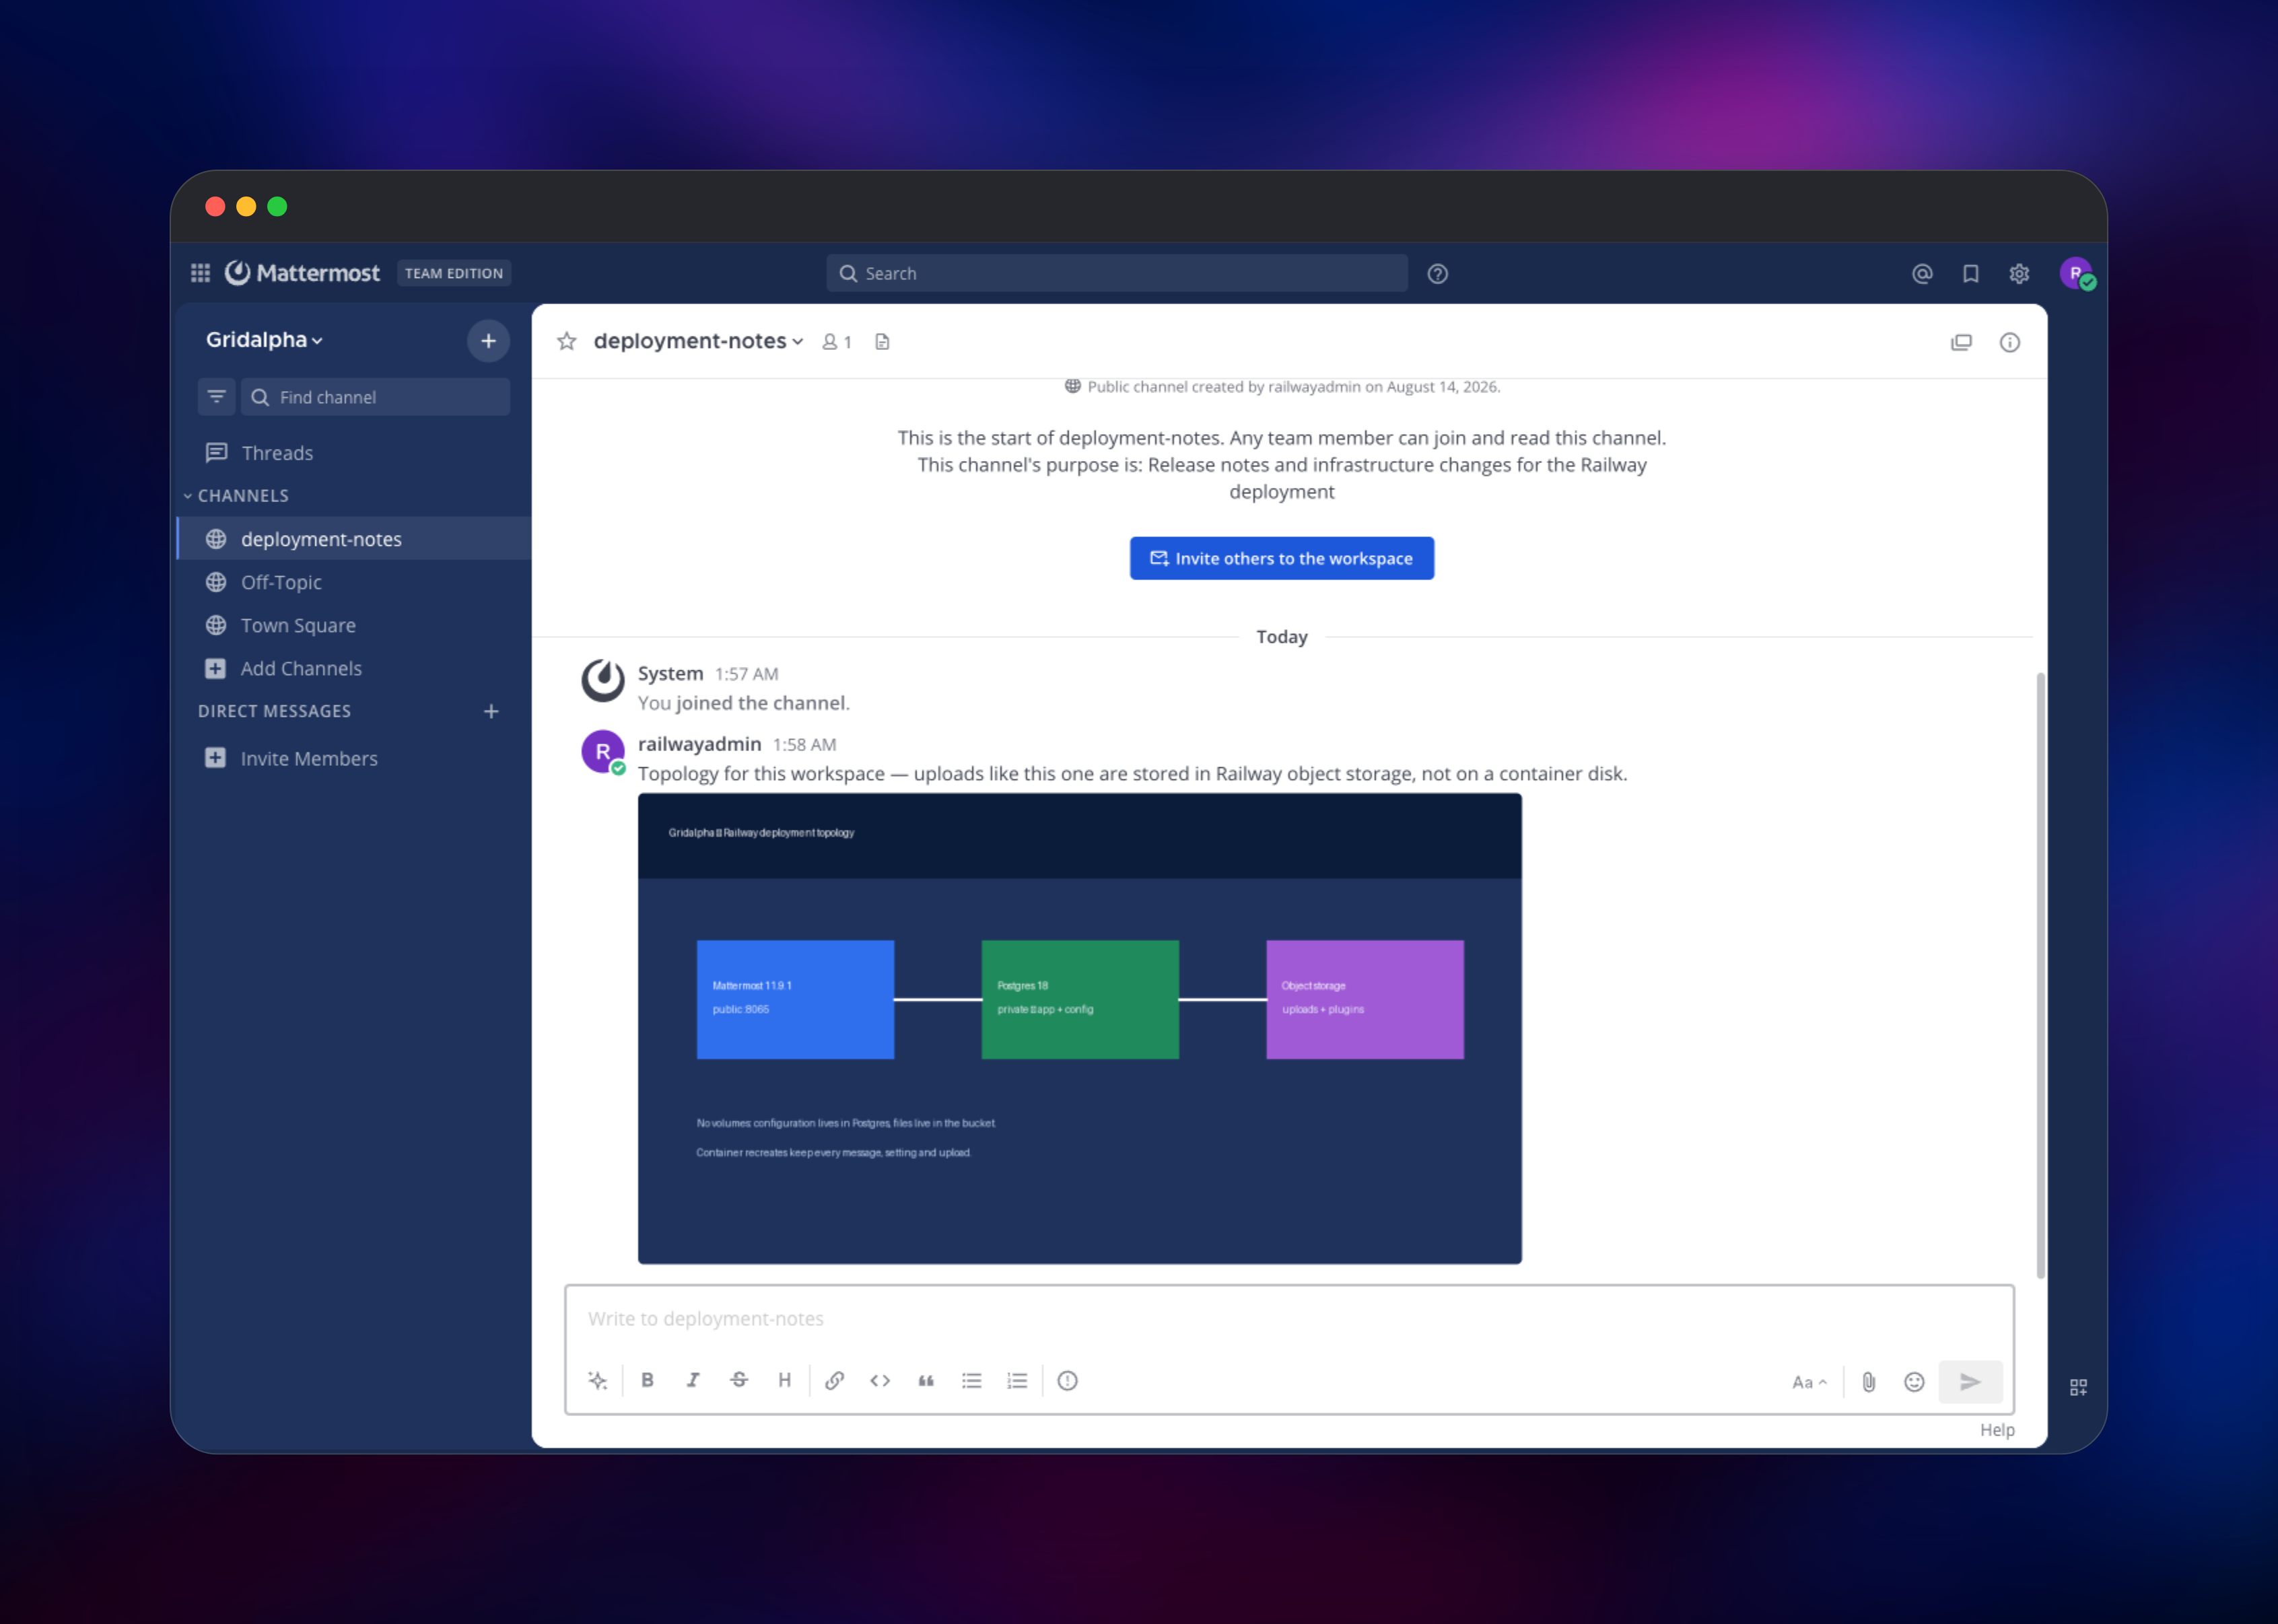Click the TEAM EDITION badge
Viewport: 2278px width, 1624px height.
pos(454,273)
